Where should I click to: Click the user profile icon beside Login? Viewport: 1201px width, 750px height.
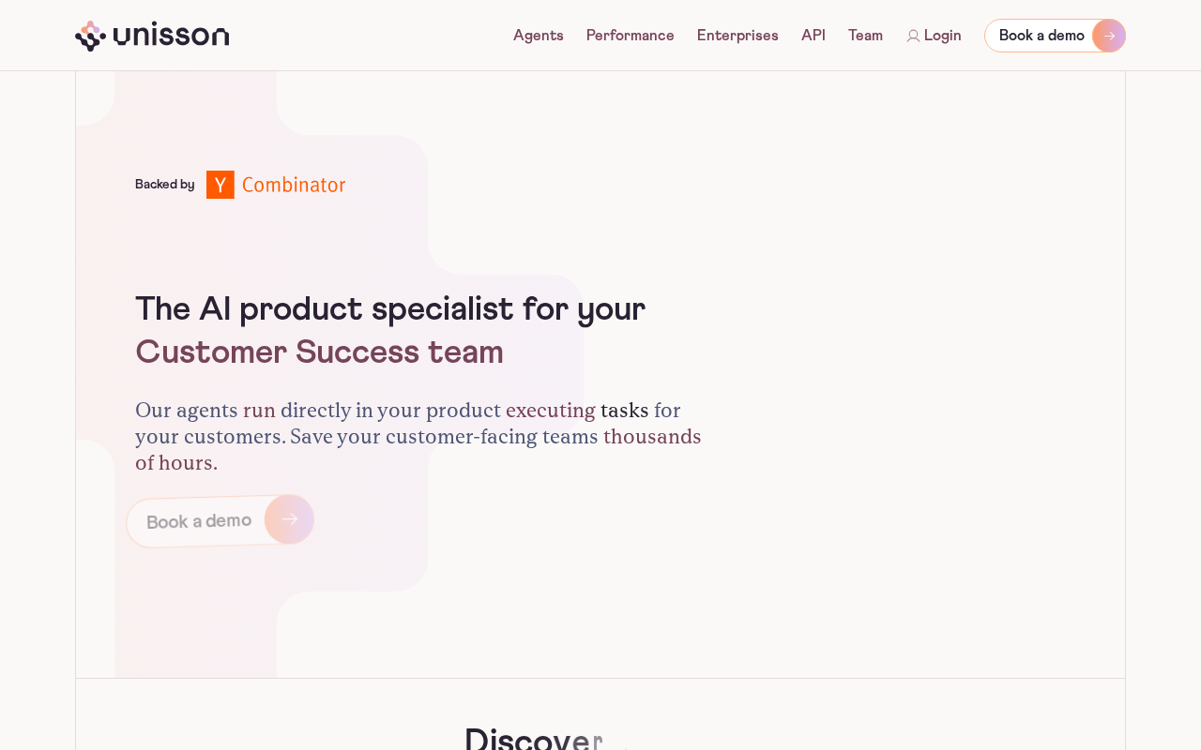(913, 36)
